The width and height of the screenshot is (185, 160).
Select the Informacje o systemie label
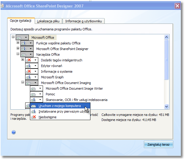57,72
